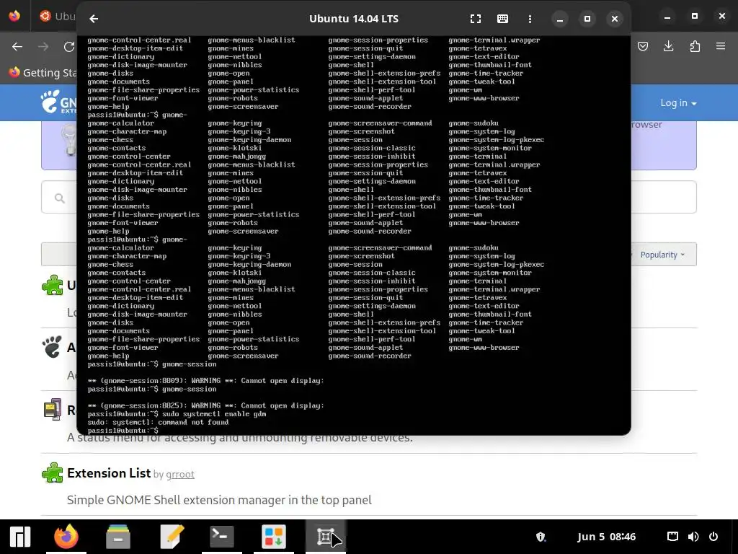The height and width of the screenshot is (554, 738).
Task: Open Firefox downloads panel
Action: click(x=668, y=46)
